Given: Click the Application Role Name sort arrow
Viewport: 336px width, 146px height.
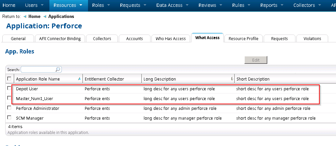Looking at the screenshot, I should [80, 79].
